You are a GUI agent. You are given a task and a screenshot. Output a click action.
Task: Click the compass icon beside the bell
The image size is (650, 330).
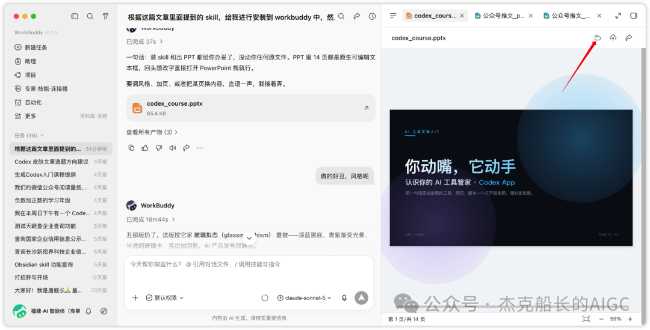click(104, 311)
